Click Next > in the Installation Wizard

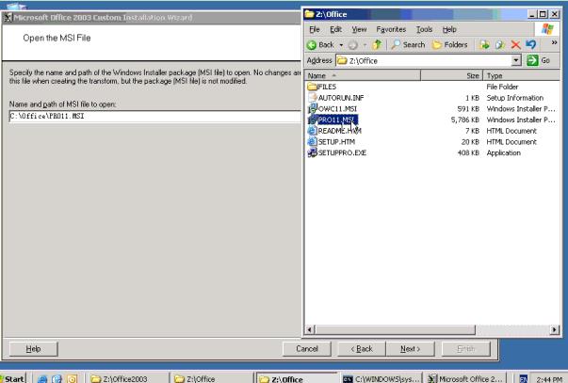[410, 348]
